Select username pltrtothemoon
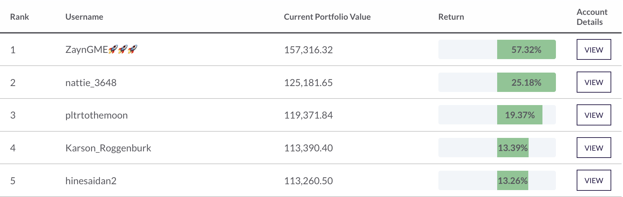Viewport: 623px width, 197px height. coord(96,115)
